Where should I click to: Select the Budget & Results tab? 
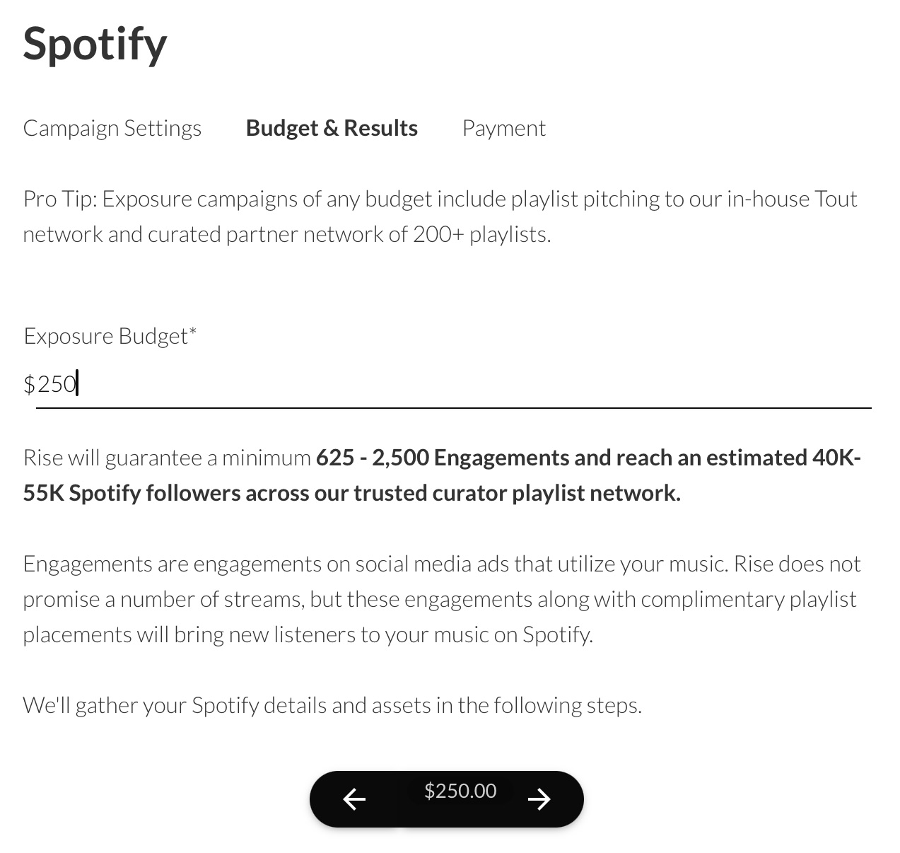tap(331, 128)
